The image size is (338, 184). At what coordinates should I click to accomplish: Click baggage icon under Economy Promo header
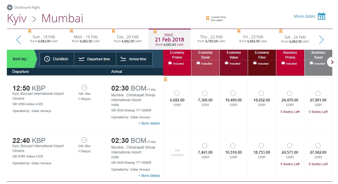click(x=170, y=63)
